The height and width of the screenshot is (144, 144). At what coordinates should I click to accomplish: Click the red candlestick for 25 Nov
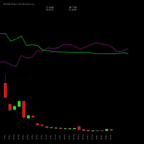tap(79, 128)
